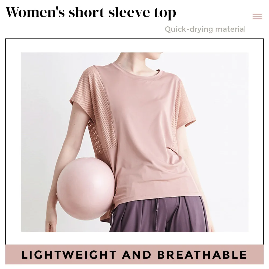Click the word "LIGHTWEIGHT" in the banner
This screenshot has height=269, width=269.
pyautogui.click(x=69, y=254)
